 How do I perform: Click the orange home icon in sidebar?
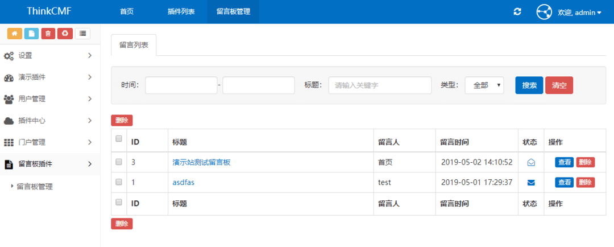[x=14, y=34]
